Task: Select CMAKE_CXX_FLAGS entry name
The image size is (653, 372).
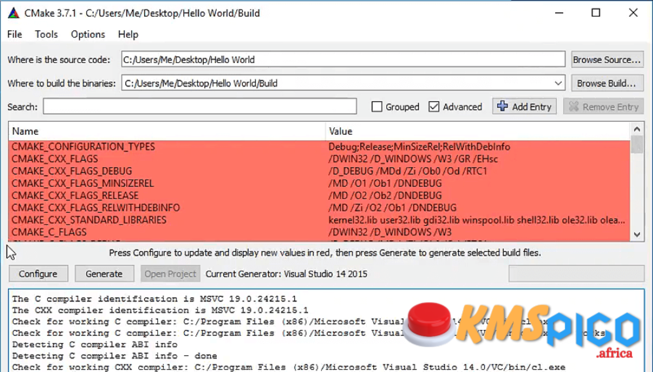Action: click(55, 159)
